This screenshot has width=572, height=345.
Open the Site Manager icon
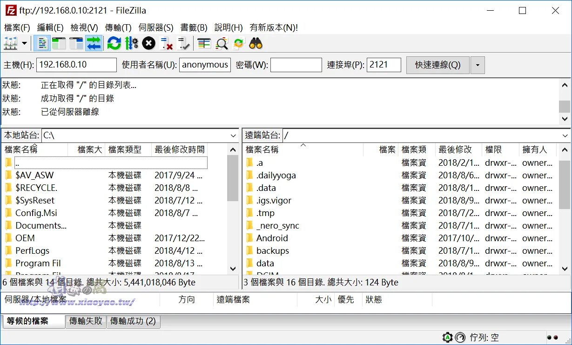coord(10,44)
